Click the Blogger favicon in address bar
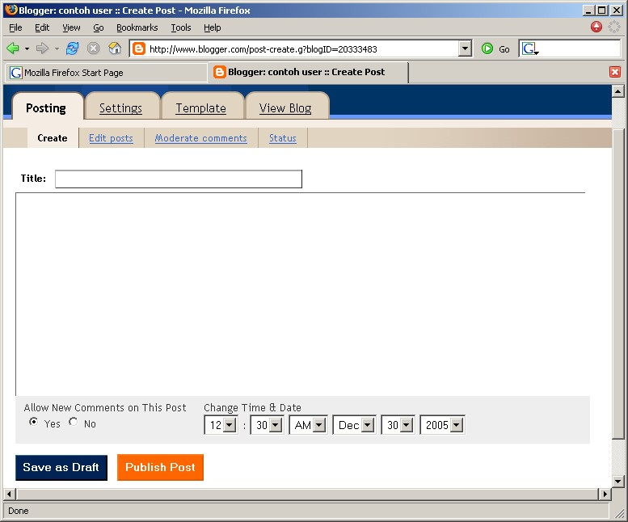628x522 pixels. tap(138, 48)
